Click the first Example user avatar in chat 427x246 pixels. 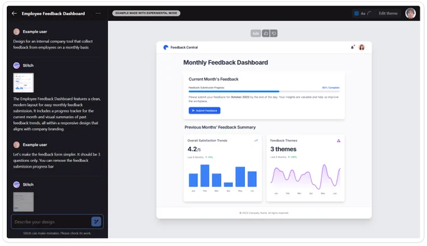pyautogui.click(x=16, y=31)
